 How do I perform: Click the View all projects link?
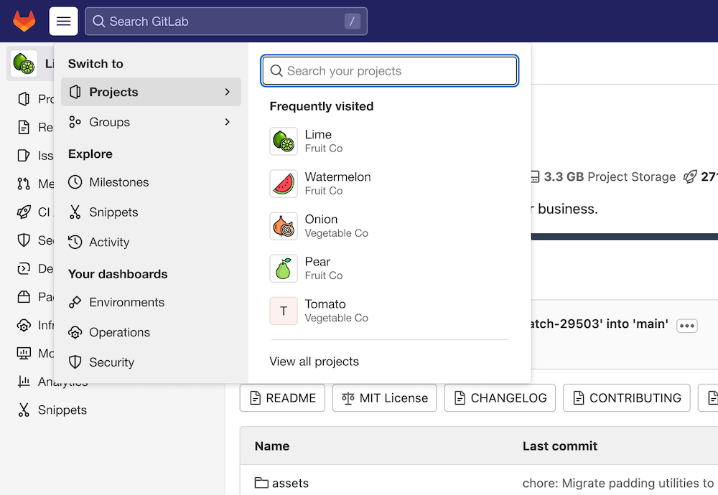[314, 362]
